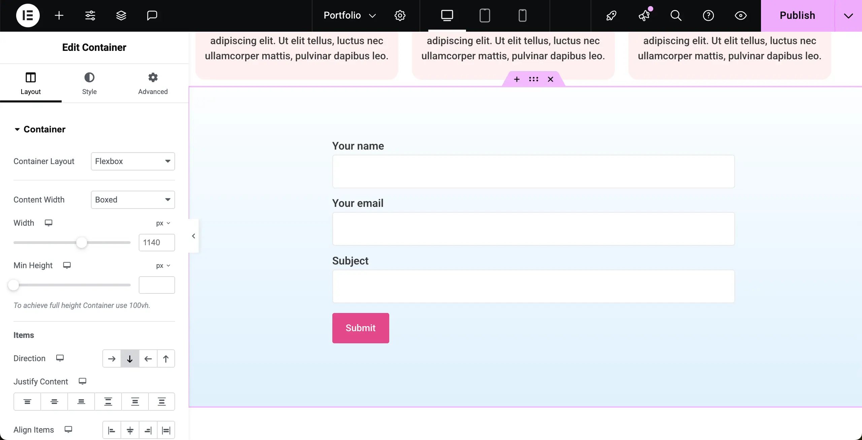This screenshot has height=440, width=862.
Task: Set Align Items to stretch
Action: pos(166,430)
